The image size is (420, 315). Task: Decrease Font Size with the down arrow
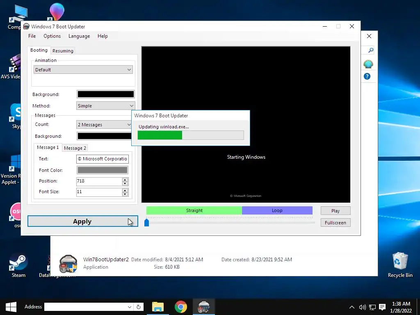coord(125,194)
